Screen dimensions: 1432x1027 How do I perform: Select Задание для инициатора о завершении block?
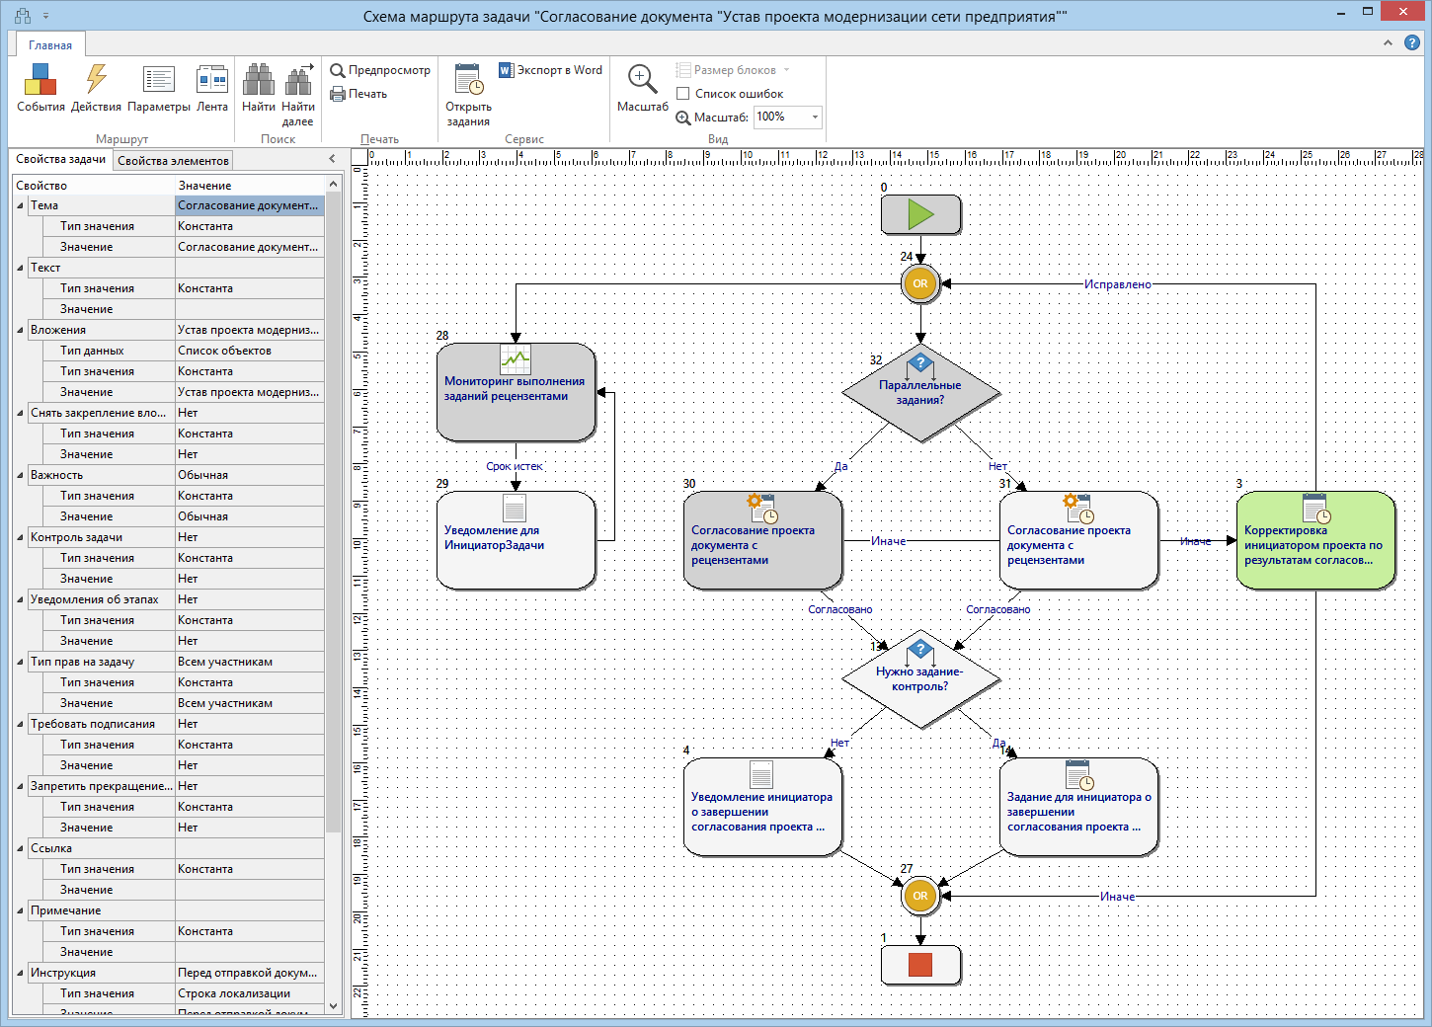click(x=1078, y=807)
